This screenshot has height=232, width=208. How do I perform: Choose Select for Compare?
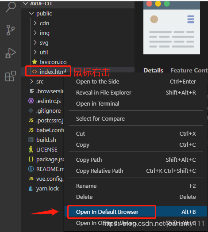pos(136,119)
